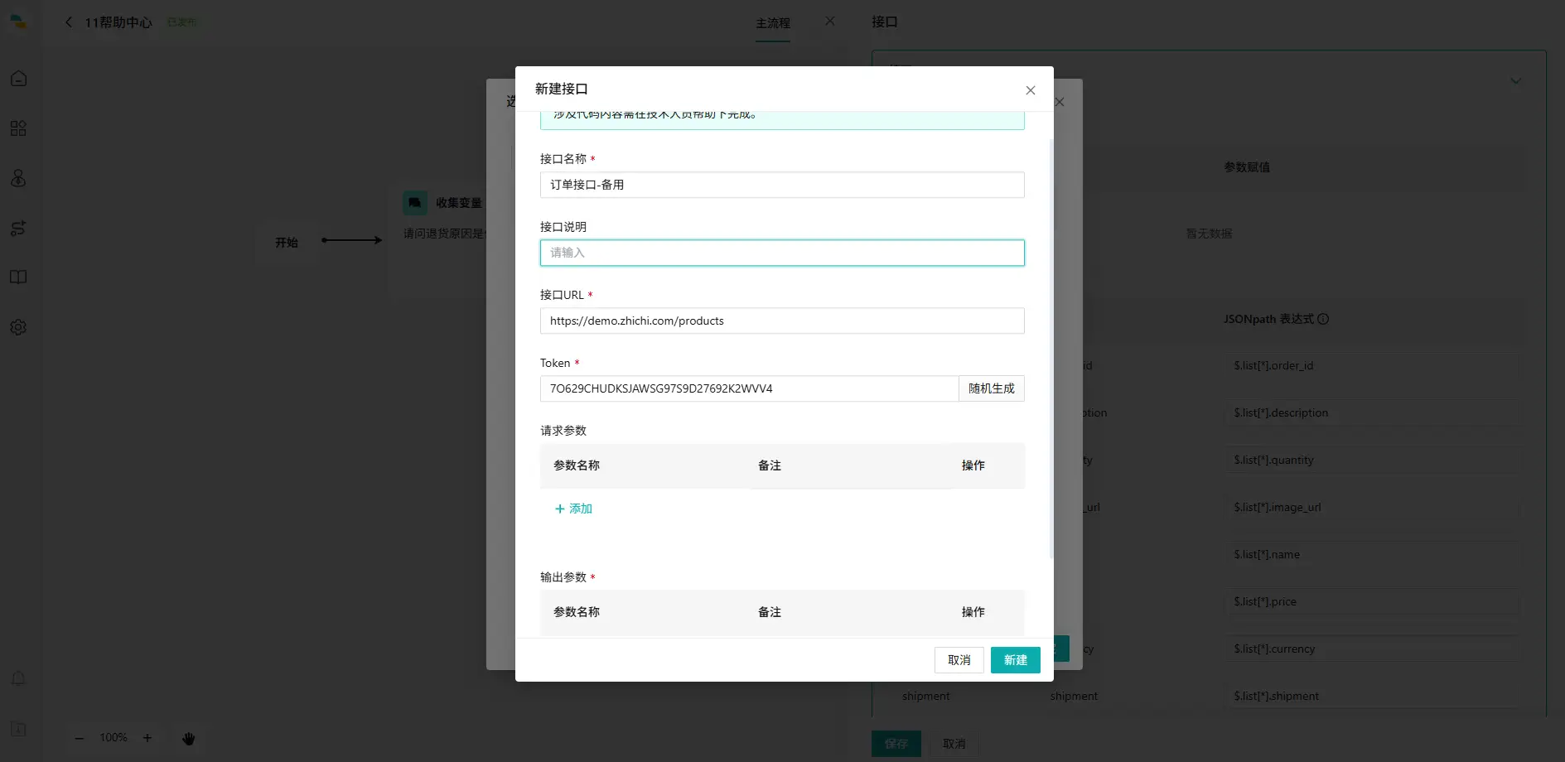The height and width of the screenshot is (762, 1565).
Task: Focus the 接口说明 input field
Action: [782, 253]
